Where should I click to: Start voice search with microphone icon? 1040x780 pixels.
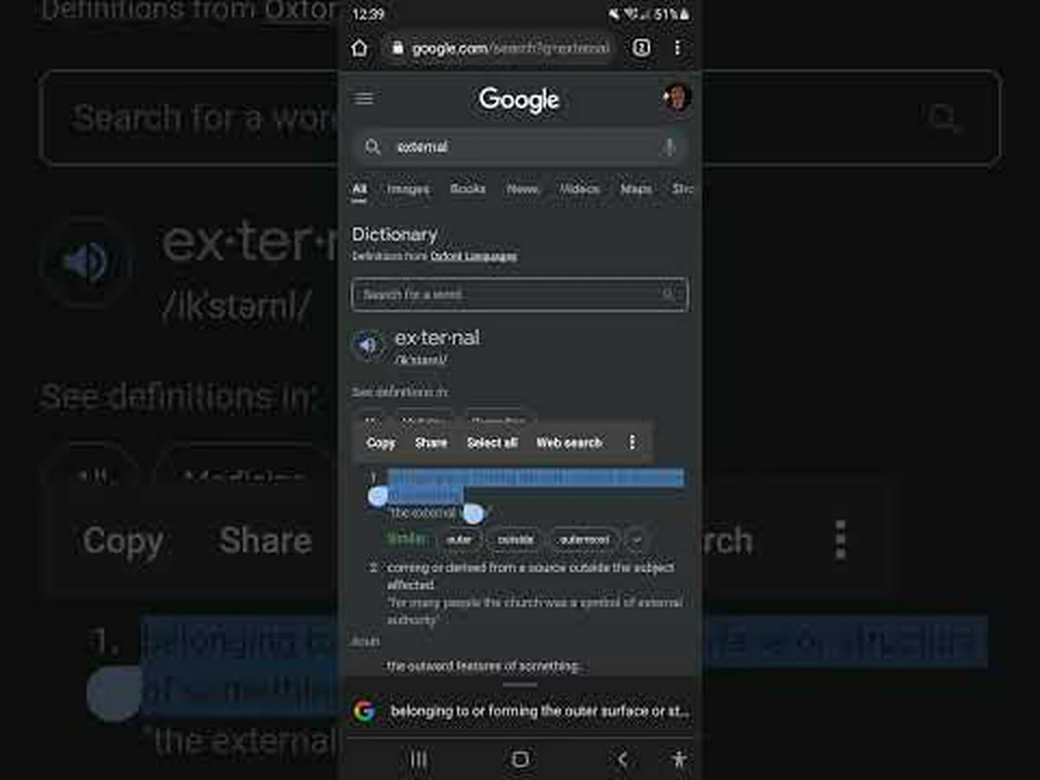coord(668,147)
